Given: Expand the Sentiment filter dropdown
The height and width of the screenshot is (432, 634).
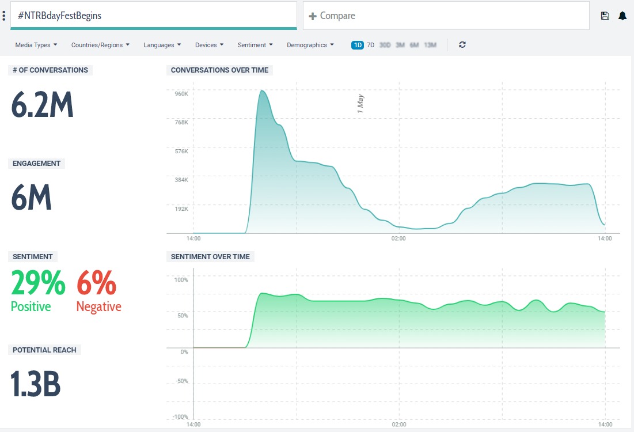Looking at the screenshot, I should (x=255, y=45).
